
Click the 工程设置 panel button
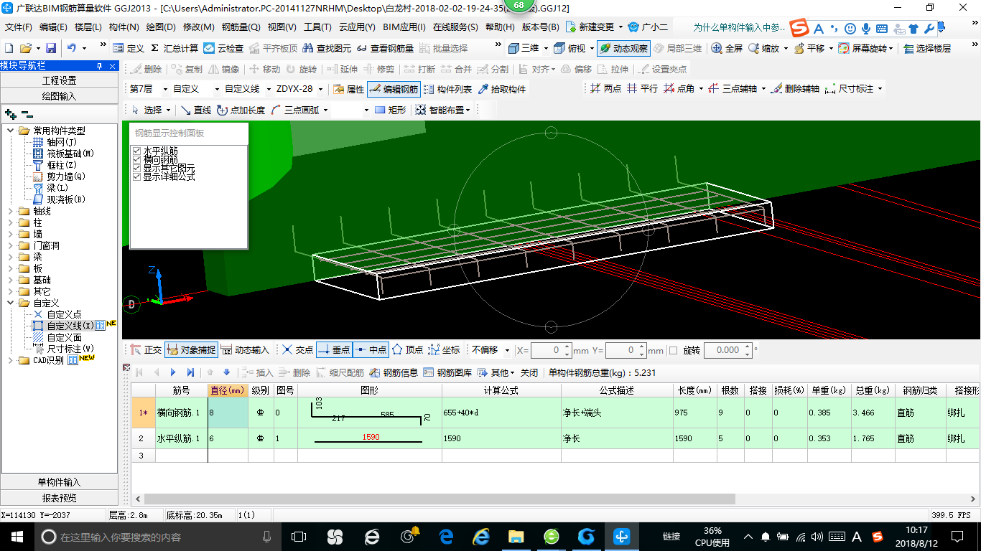(x=59, y=80)
